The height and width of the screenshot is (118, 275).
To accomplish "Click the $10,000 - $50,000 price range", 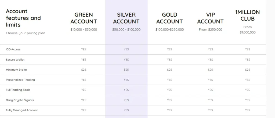I will pos(84,30).
